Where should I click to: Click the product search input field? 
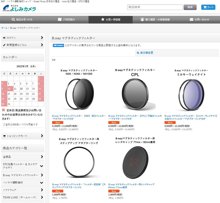155,7
